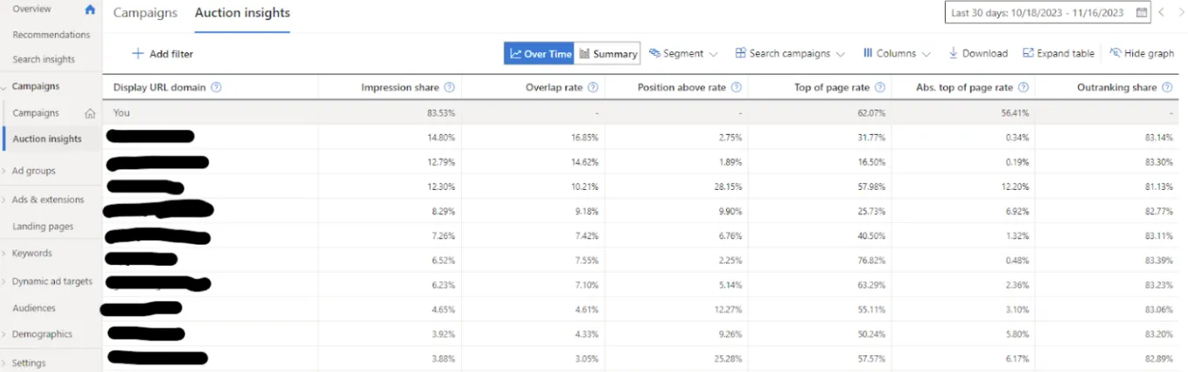
Task: Switch to the Campaigns tab
Action: click(145, 13)
